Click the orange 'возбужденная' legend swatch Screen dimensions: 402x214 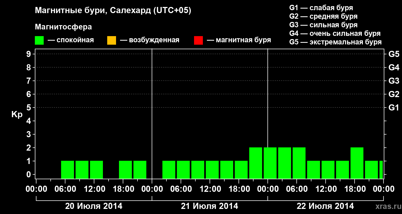click(x=111, y=40)
